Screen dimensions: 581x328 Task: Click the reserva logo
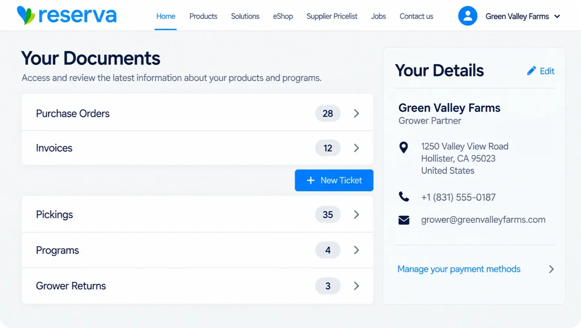click(67, 15)
